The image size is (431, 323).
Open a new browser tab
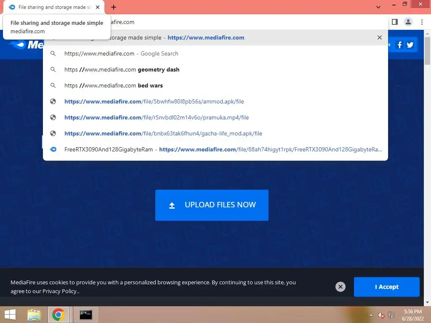[114, 8]
